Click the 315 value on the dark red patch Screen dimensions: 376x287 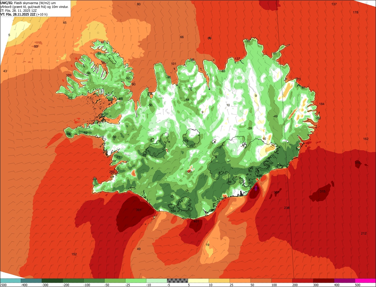[x=323, y=191]
